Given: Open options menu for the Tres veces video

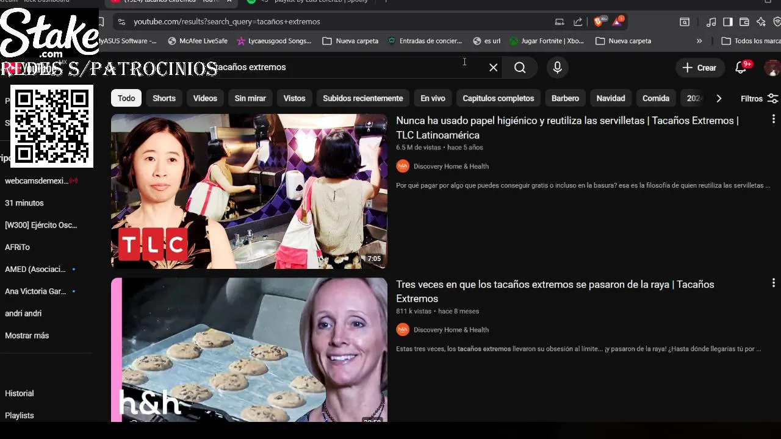Looking at the screenshot, I should pyautogui.click(x=773, y=283).
